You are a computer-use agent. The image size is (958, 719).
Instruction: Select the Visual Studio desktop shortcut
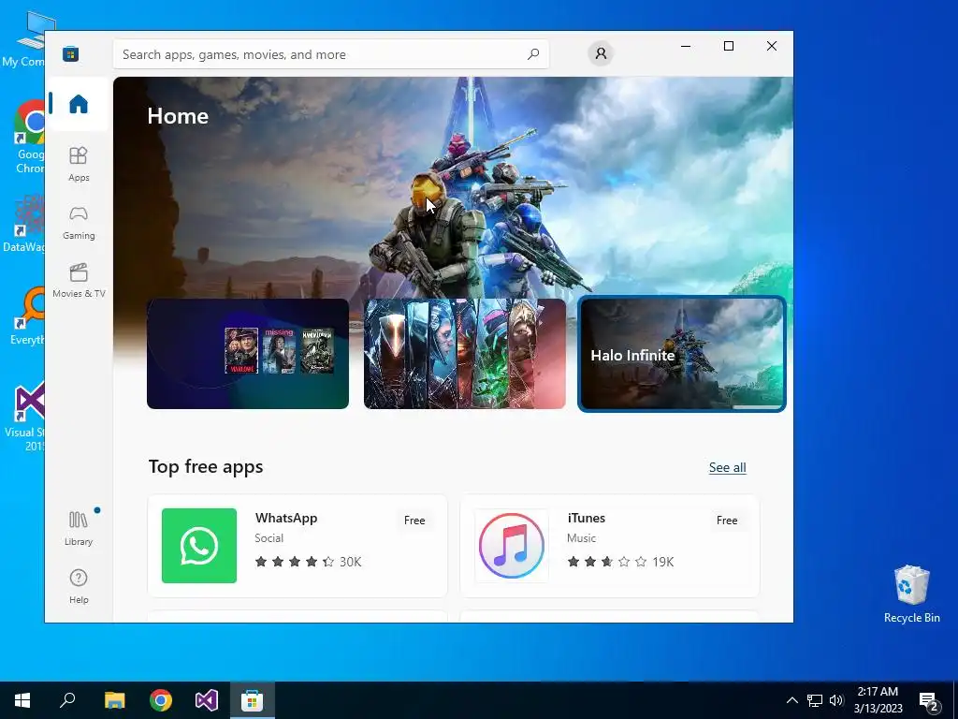(25, 417)
